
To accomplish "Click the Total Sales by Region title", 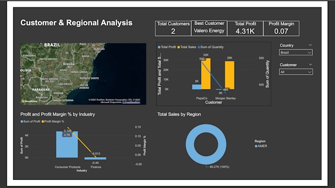I will (179, 114).
